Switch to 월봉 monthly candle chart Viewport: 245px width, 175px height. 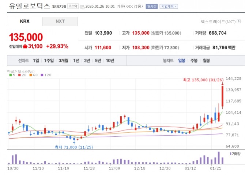tap(206, 61)
